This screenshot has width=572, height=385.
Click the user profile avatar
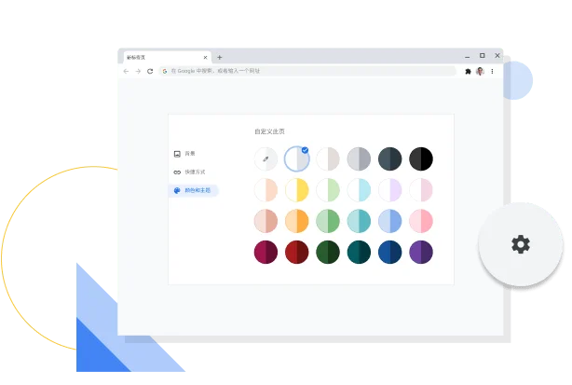480,71
